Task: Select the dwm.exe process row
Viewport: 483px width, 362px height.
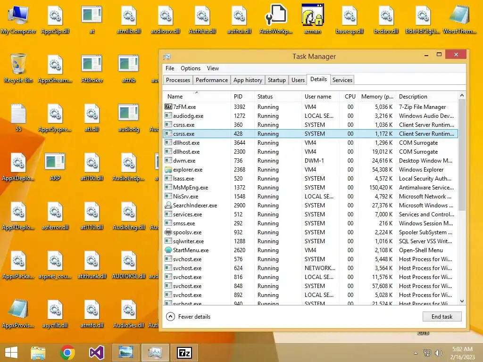Action: [x=310, y=161]
